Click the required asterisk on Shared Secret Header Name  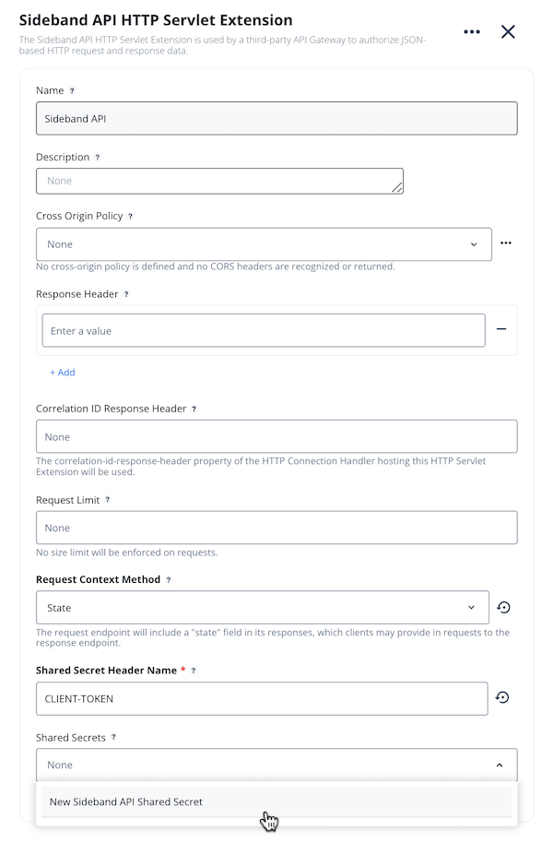tap(182, 670)
